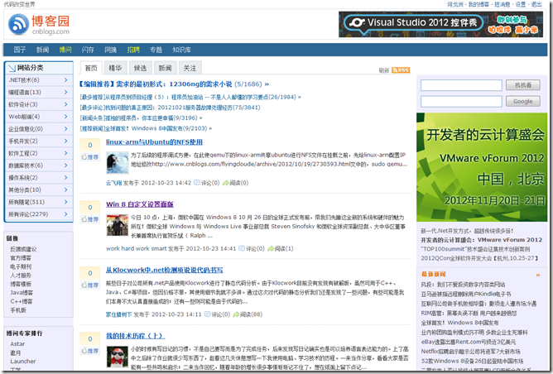Screen dimensions: 553x374
Task: Open the VMware vForum 2012 green advertisement
Action: [482, 167]
